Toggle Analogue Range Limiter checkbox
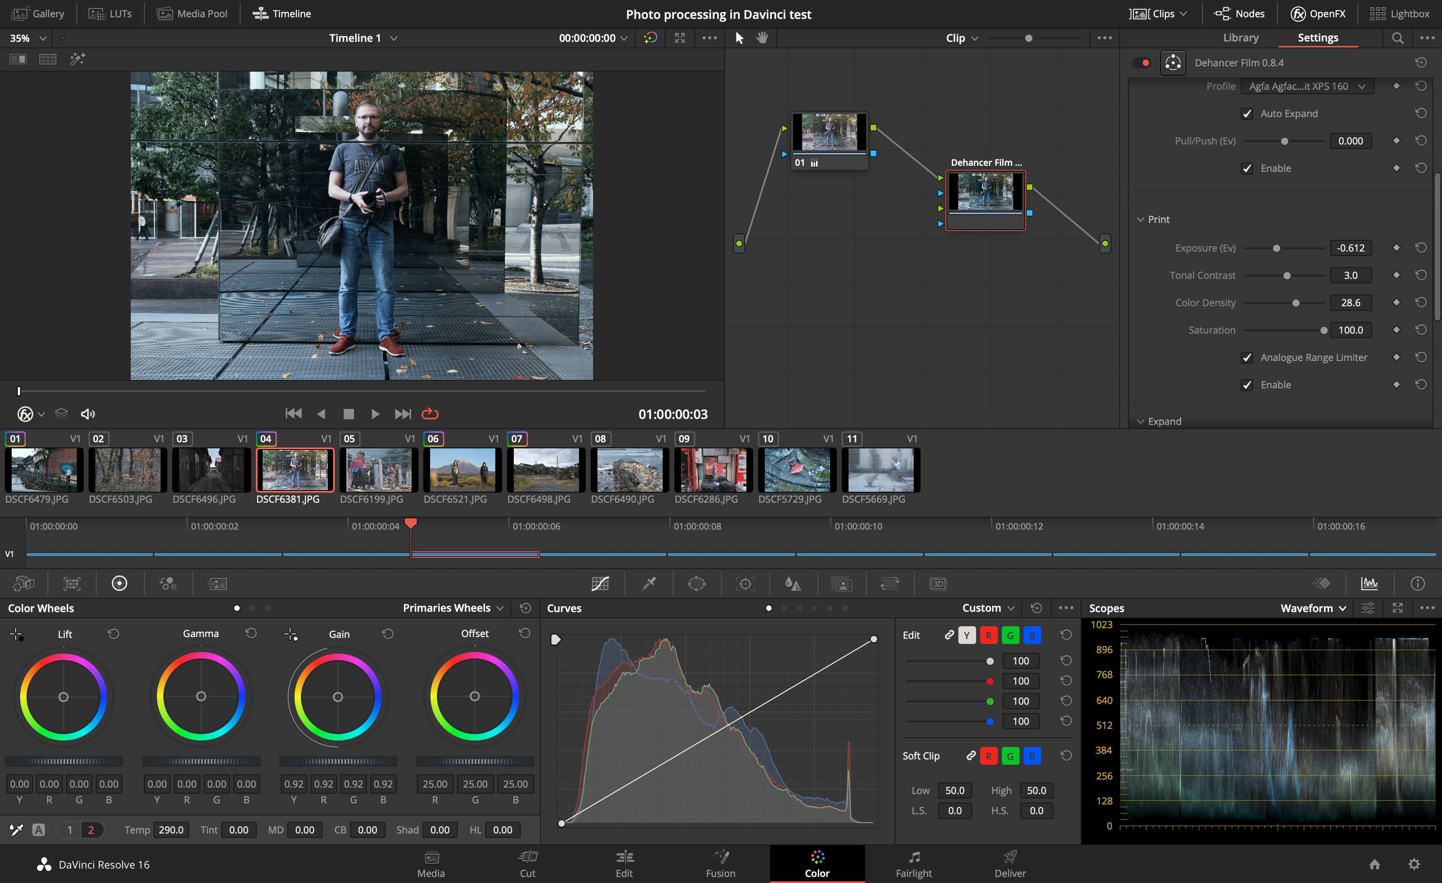1442x883 pixels. tap(1247, 357)
